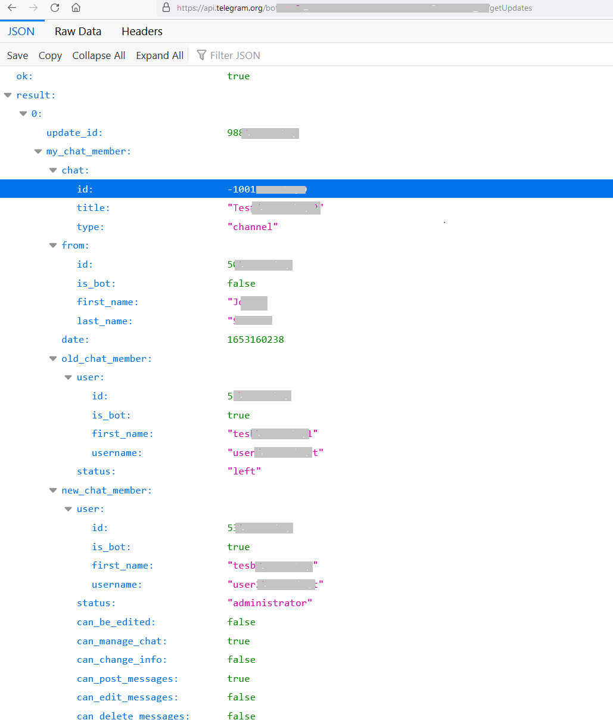The height and width of the screenshot is (720, 613).
Task: Click the padlock site security icon
Action: click(166, 8)
